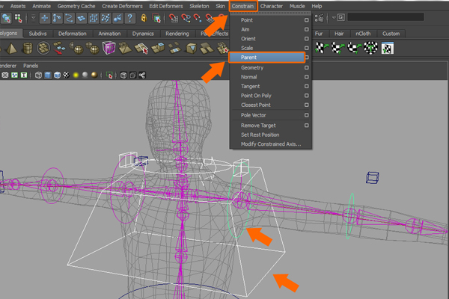Enable use all lights yellow sphere icon
The width and height of the screenshot is (449, 299).
[76, 75]
